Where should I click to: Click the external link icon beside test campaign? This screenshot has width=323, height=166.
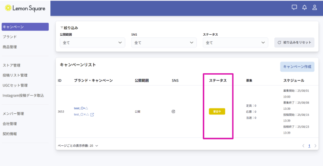(92, 115)
